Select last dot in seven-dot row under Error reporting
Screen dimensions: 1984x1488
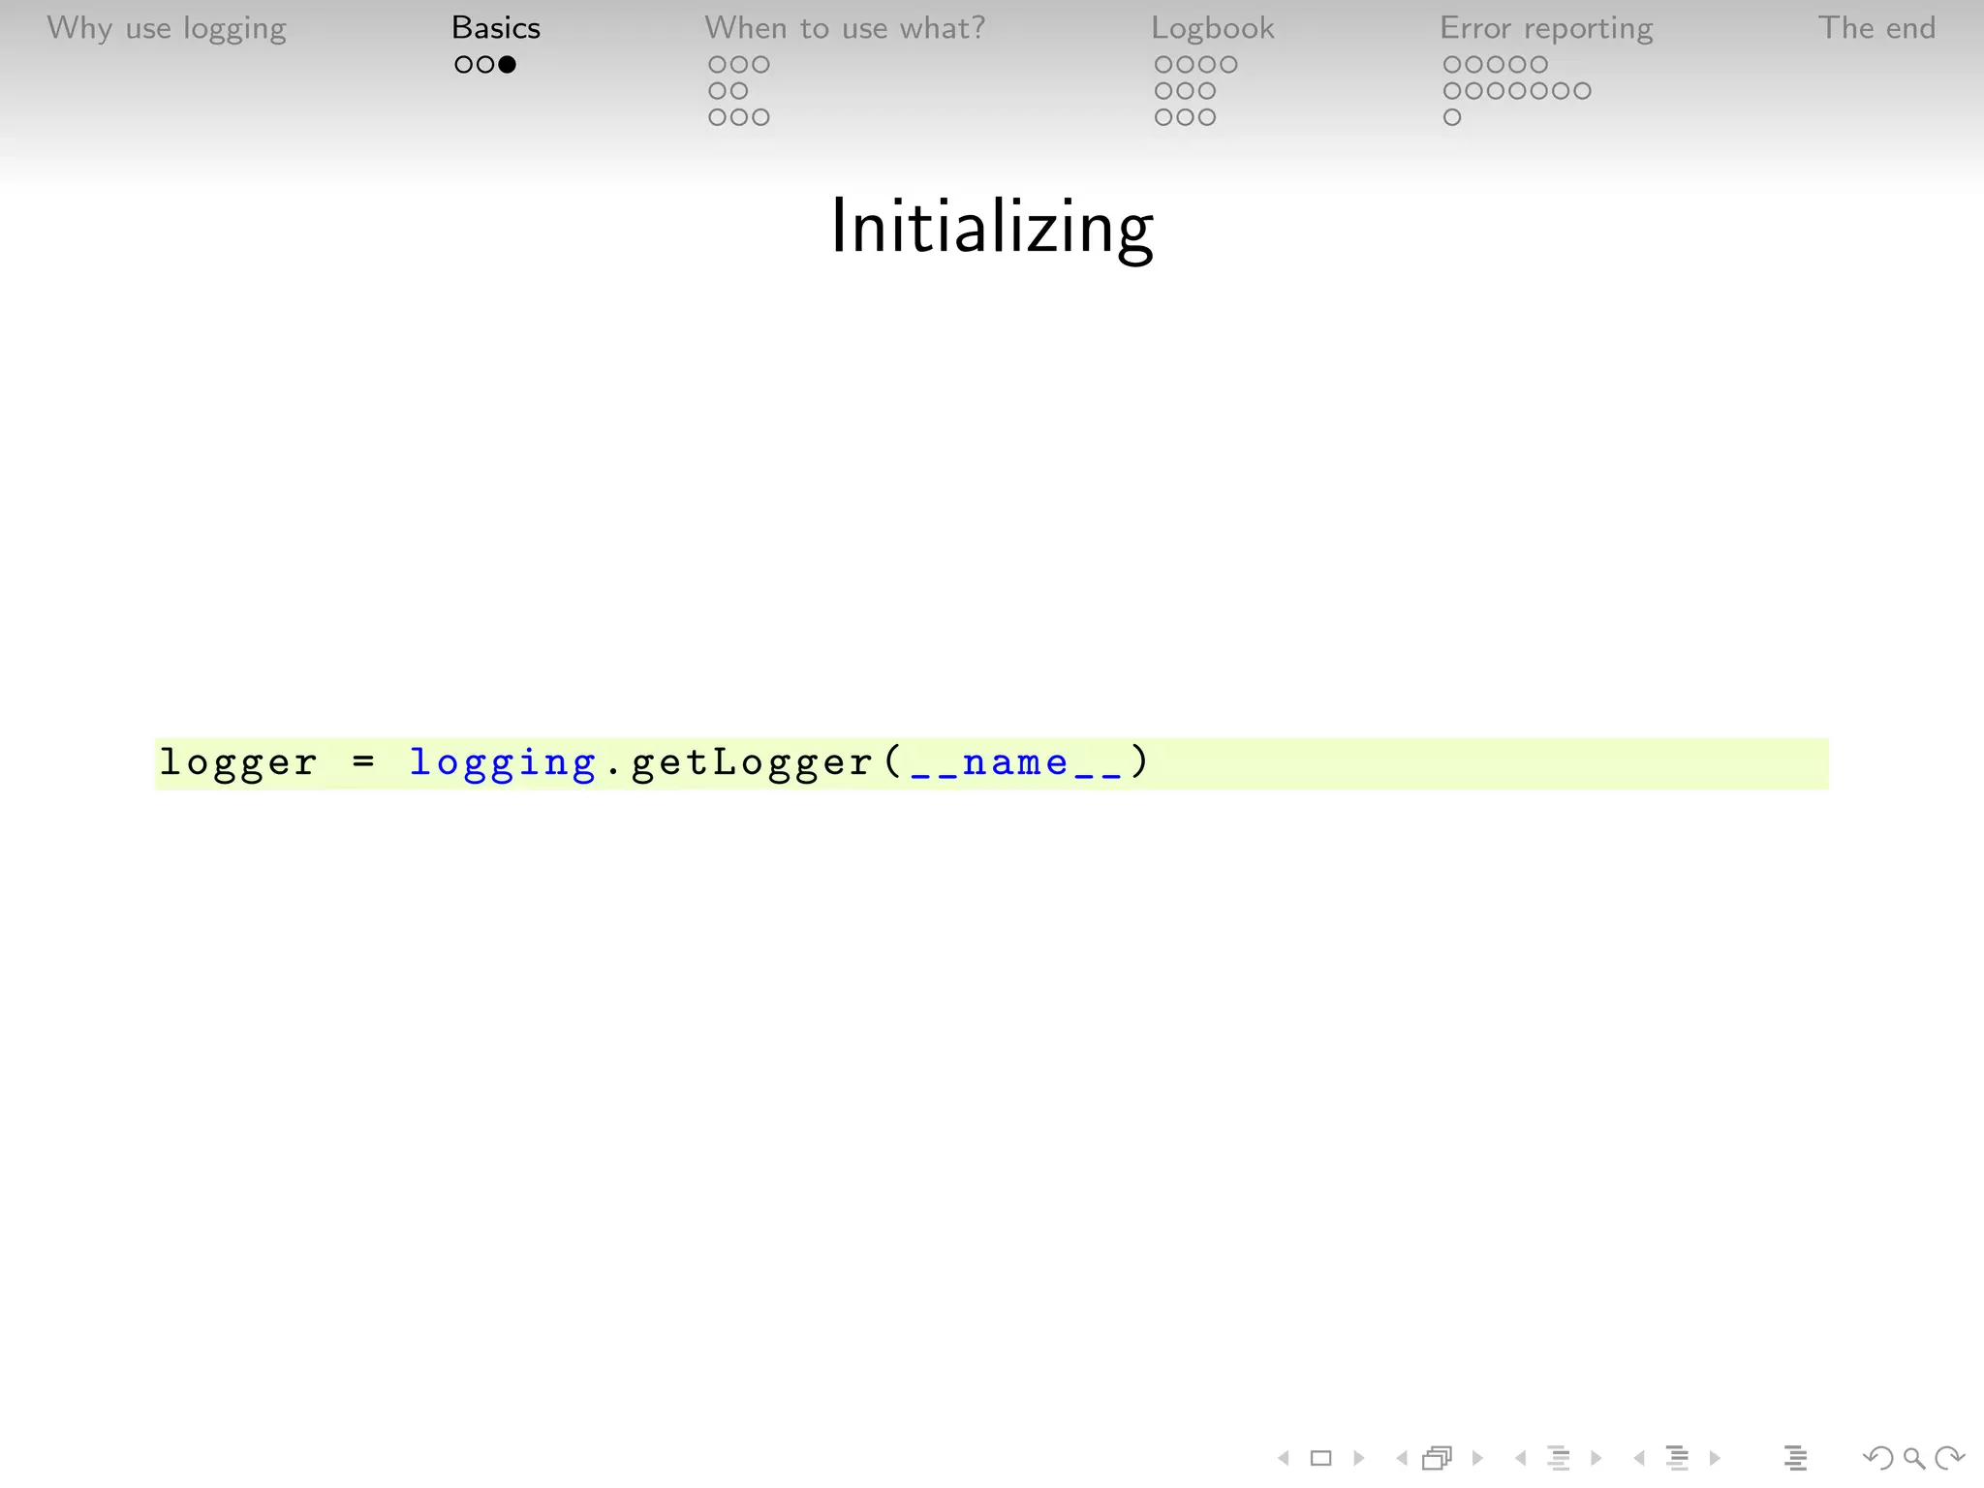tap(1581, 91)
